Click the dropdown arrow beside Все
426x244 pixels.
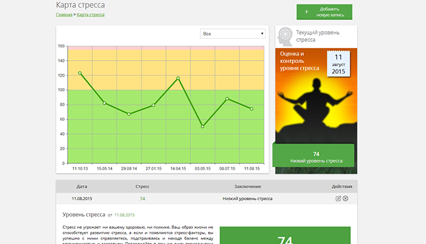point(262,34)
